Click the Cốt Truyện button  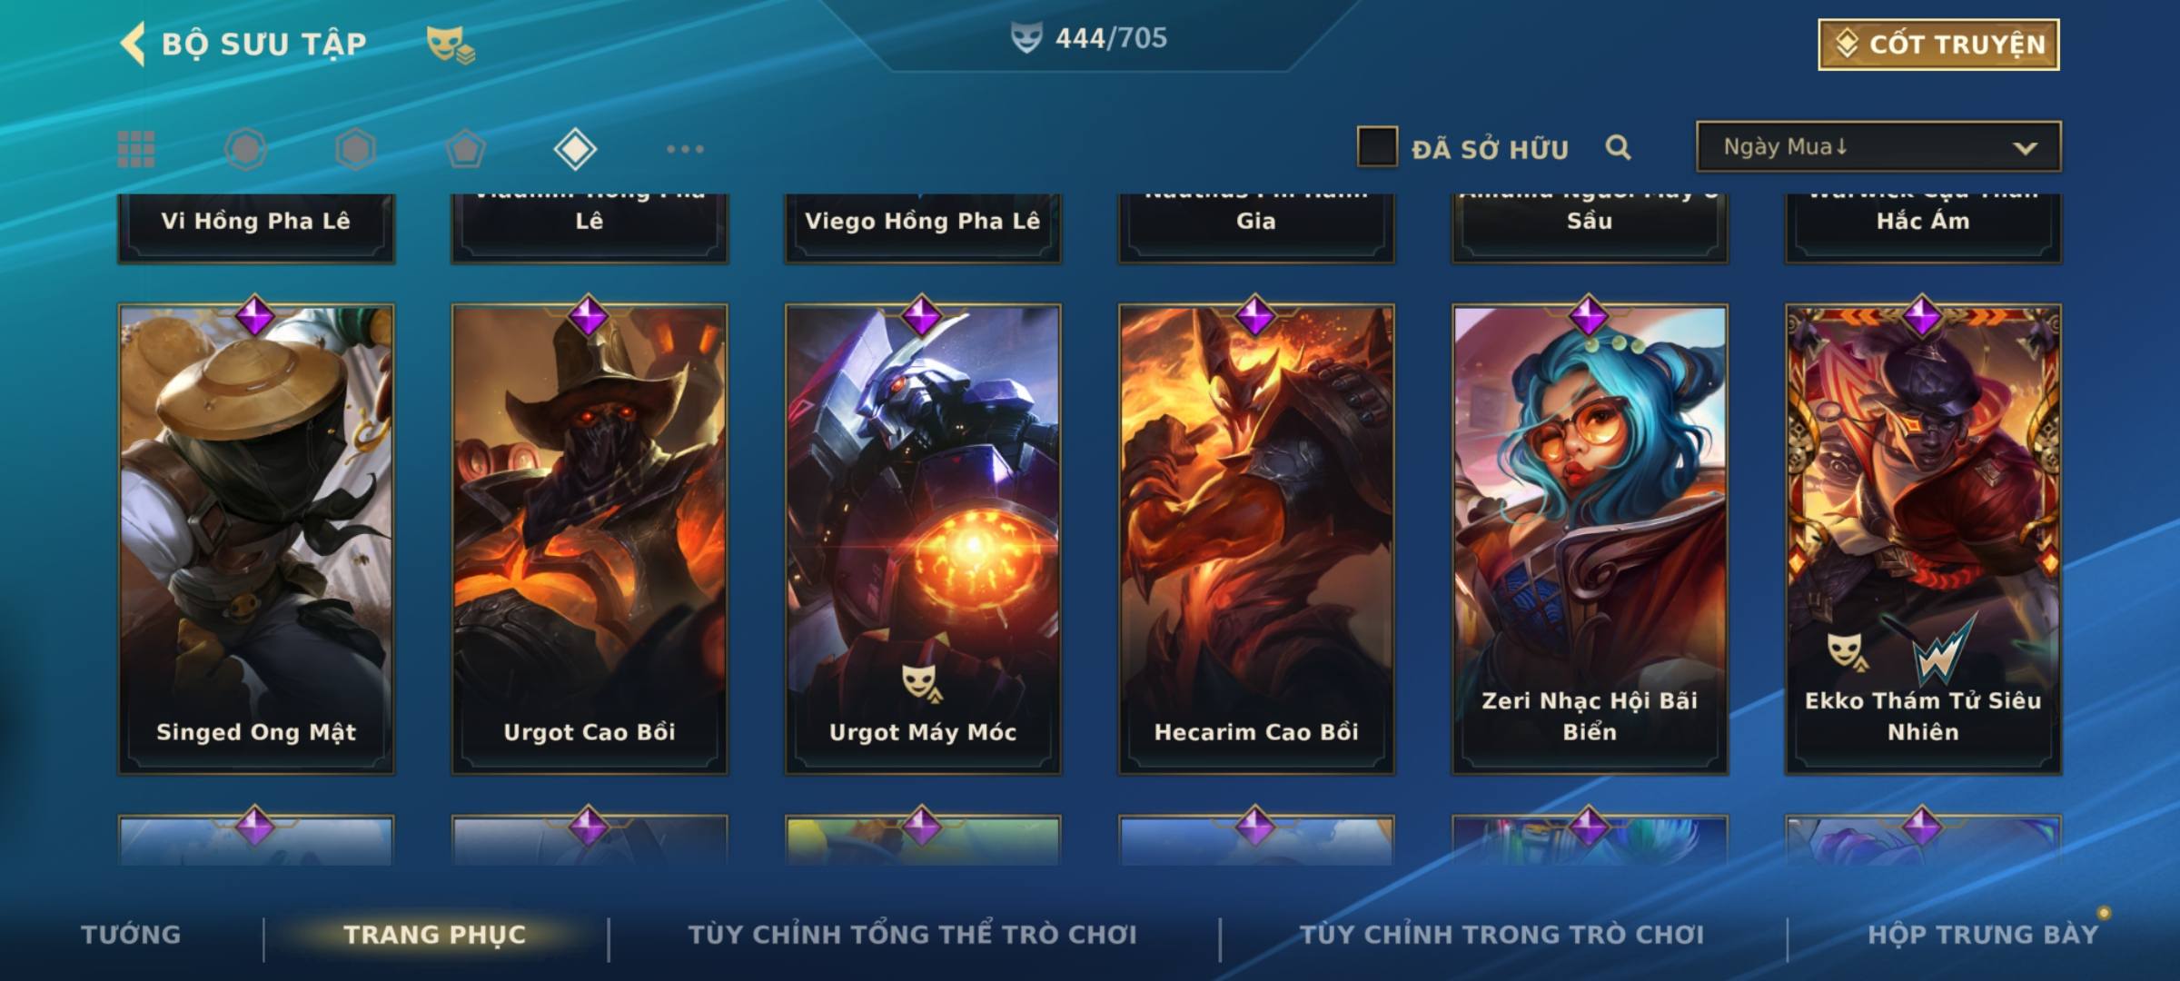point(1938,45)
